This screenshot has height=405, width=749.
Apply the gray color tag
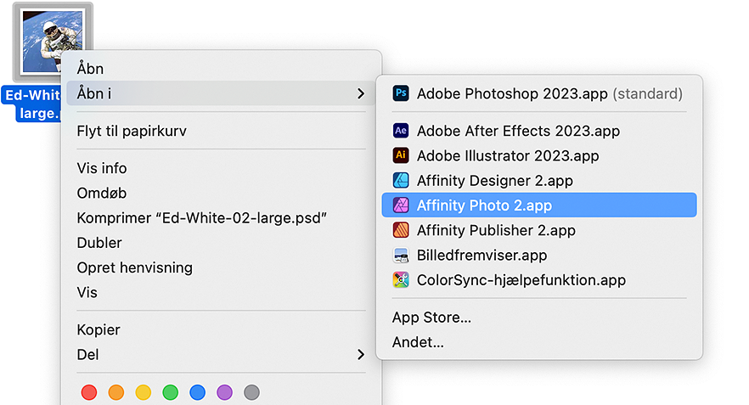coord(251,392)
